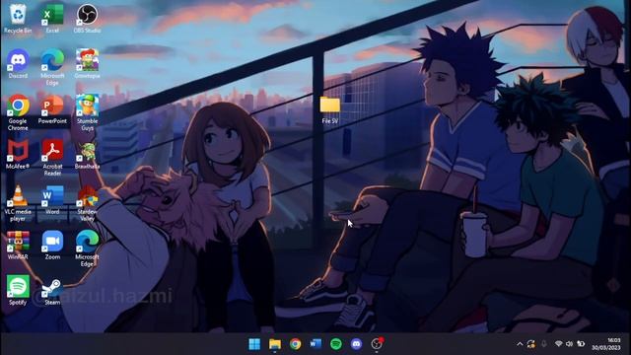Click the Spotify desktop shortcut

coord(18,290)
